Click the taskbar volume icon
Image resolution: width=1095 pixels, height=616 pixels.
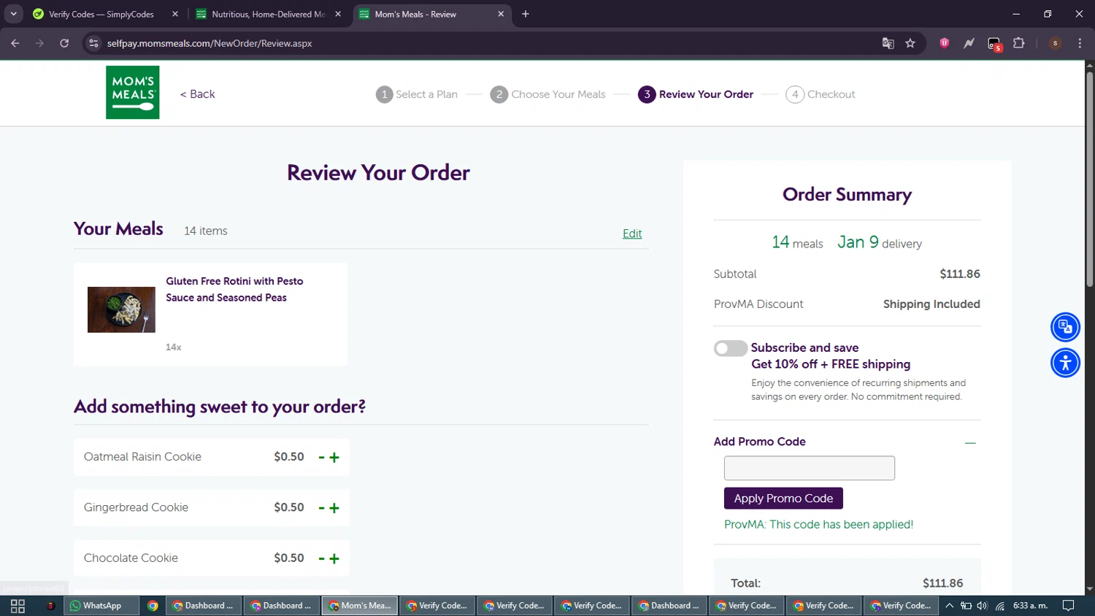pyautogui.click(x=982, y=606)
